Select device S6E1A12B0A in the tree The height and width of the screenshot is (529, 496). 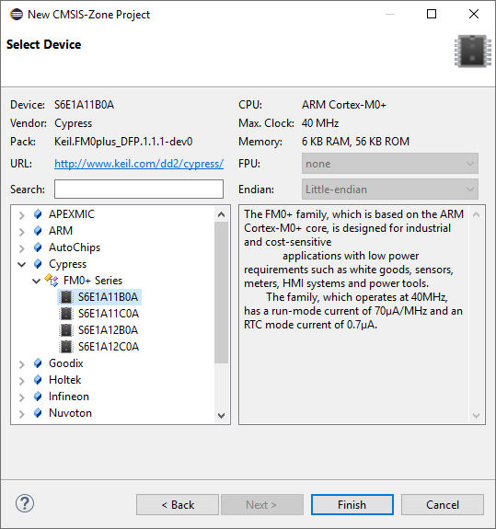point(108,330)
